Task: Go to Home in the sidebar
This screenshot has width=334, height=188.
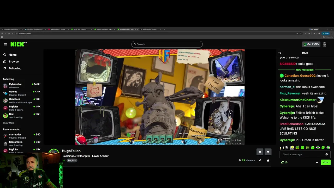Action: 10,55
